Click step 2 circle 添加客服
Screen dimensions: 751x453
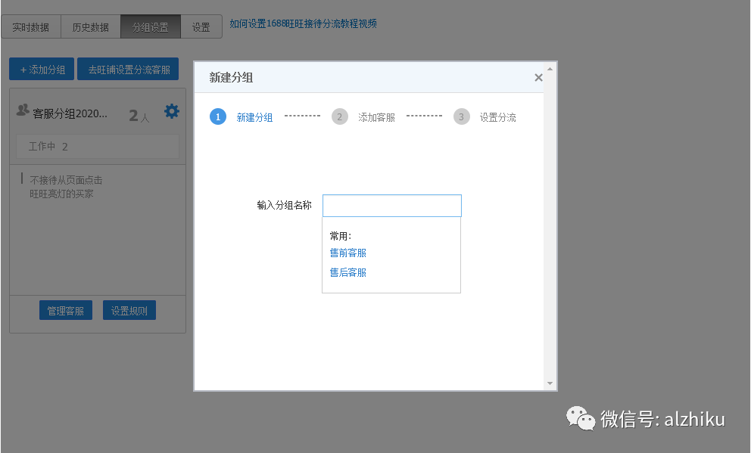(340, 116)
